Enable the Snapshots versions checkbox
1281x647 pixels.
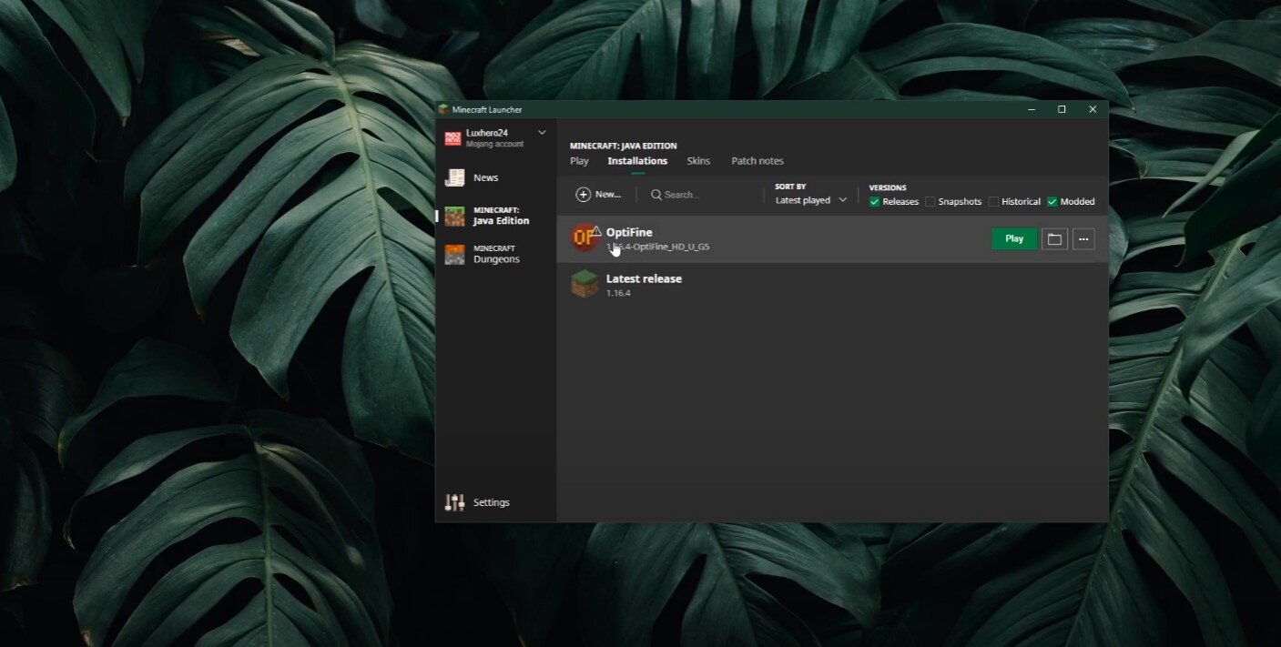click(x=930, y=202)
